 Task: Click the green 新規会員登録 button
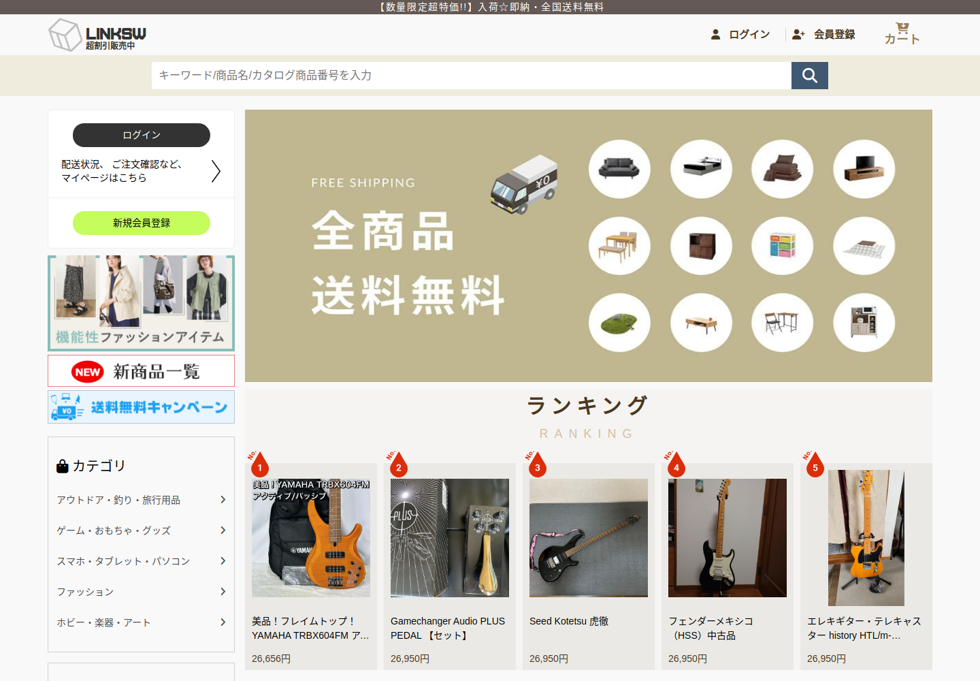coord(142,223)
